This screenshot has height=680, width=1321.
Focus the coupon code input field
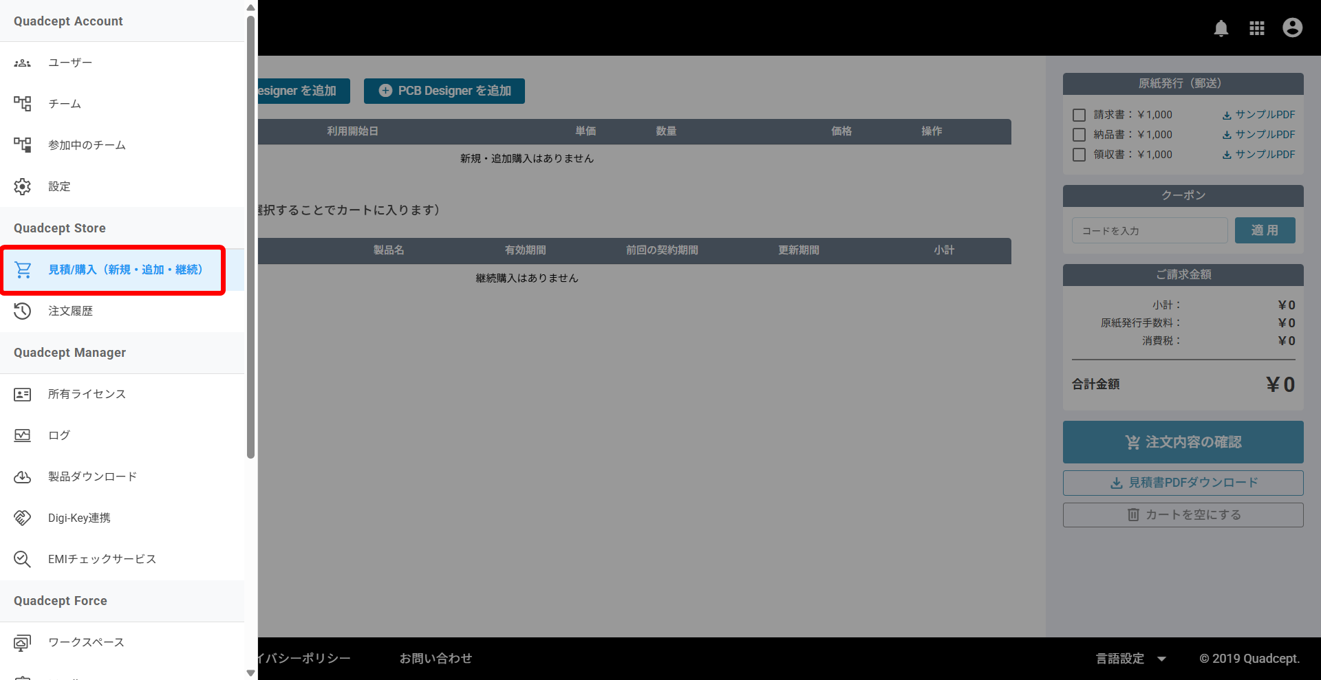click(1149, 231)
